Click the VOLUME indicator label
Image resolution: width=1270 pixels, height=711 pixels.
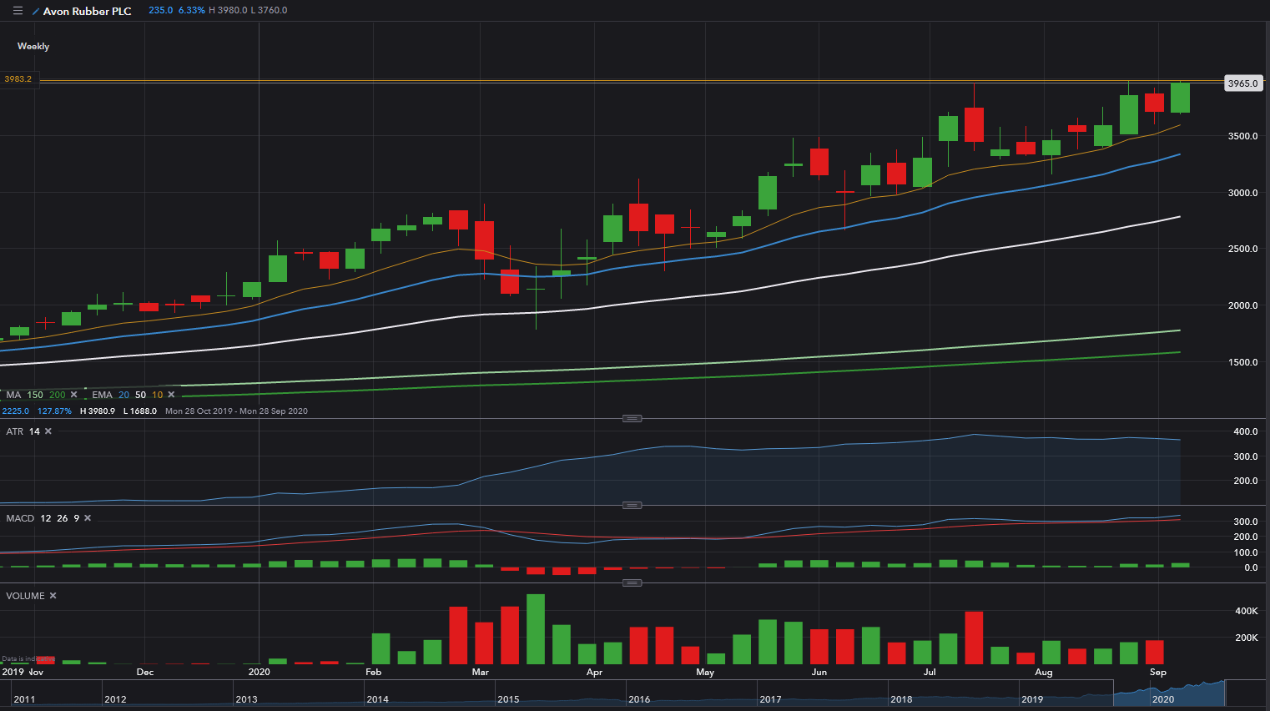coord(25,596)
